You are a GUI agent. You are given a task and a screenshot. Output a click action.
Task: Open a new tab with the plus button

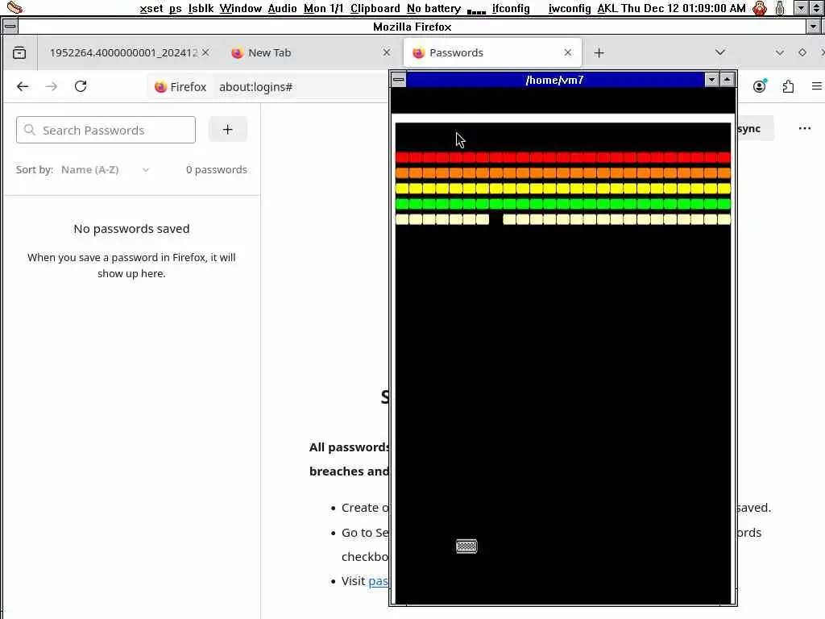click(599, 52)
